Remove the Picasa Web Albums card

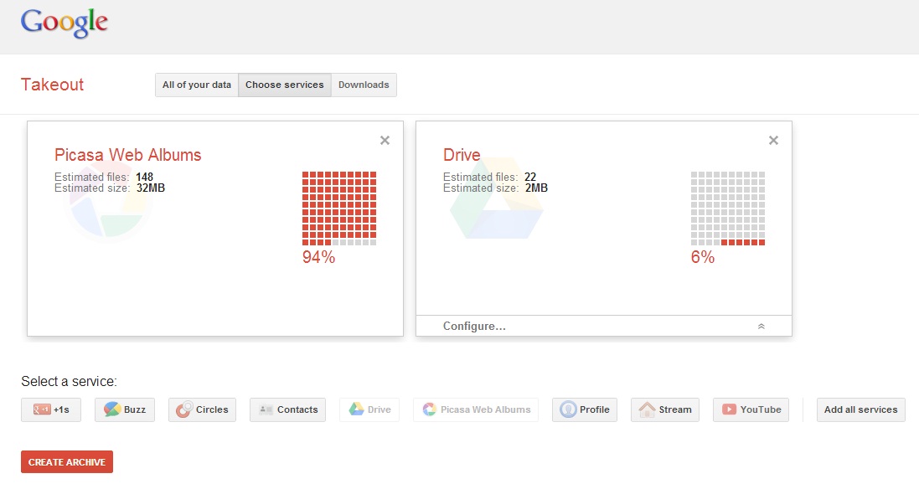click(385, 140)
